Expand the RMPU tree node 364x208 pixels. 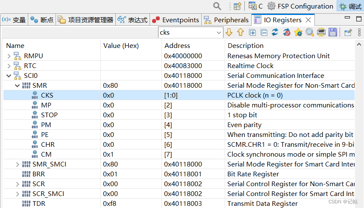pyautogui.click(x=9, y=56)
